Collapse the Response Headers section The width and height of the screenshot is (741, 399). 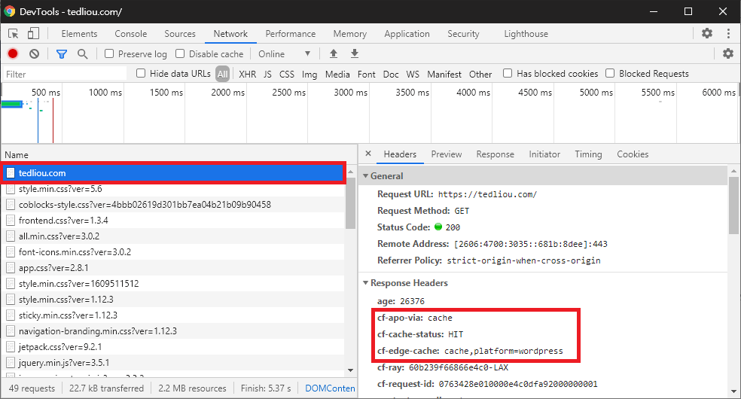point(365,283)
